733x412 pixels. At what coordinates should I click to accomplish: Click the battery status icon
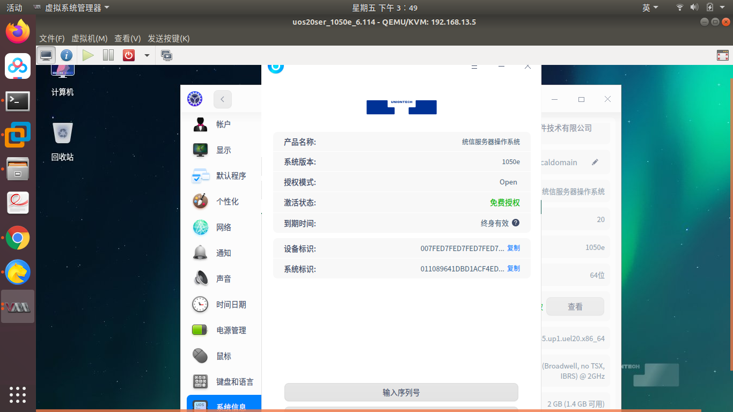tap(710, 8)
